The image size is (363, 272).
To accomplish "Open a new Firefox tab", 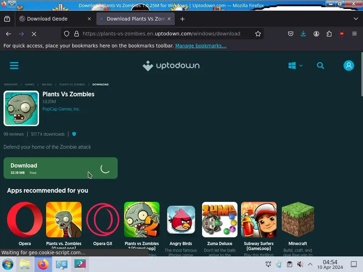I will click(183, 19).
